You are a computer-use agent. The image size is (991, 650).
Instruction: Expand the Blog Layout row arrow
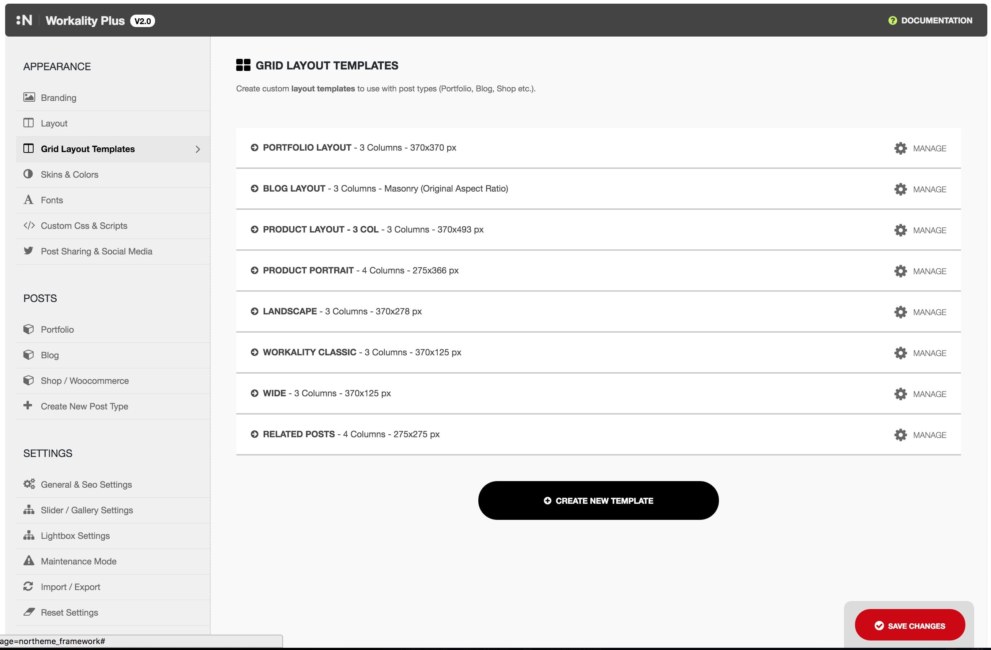pos(255,189)
